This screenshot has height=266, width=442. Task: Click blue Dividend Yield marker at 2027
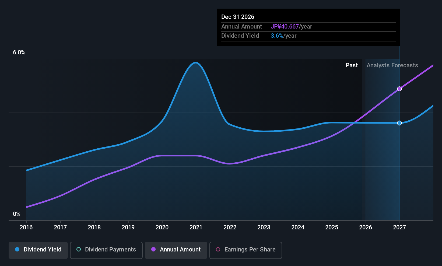click(399, 123)
